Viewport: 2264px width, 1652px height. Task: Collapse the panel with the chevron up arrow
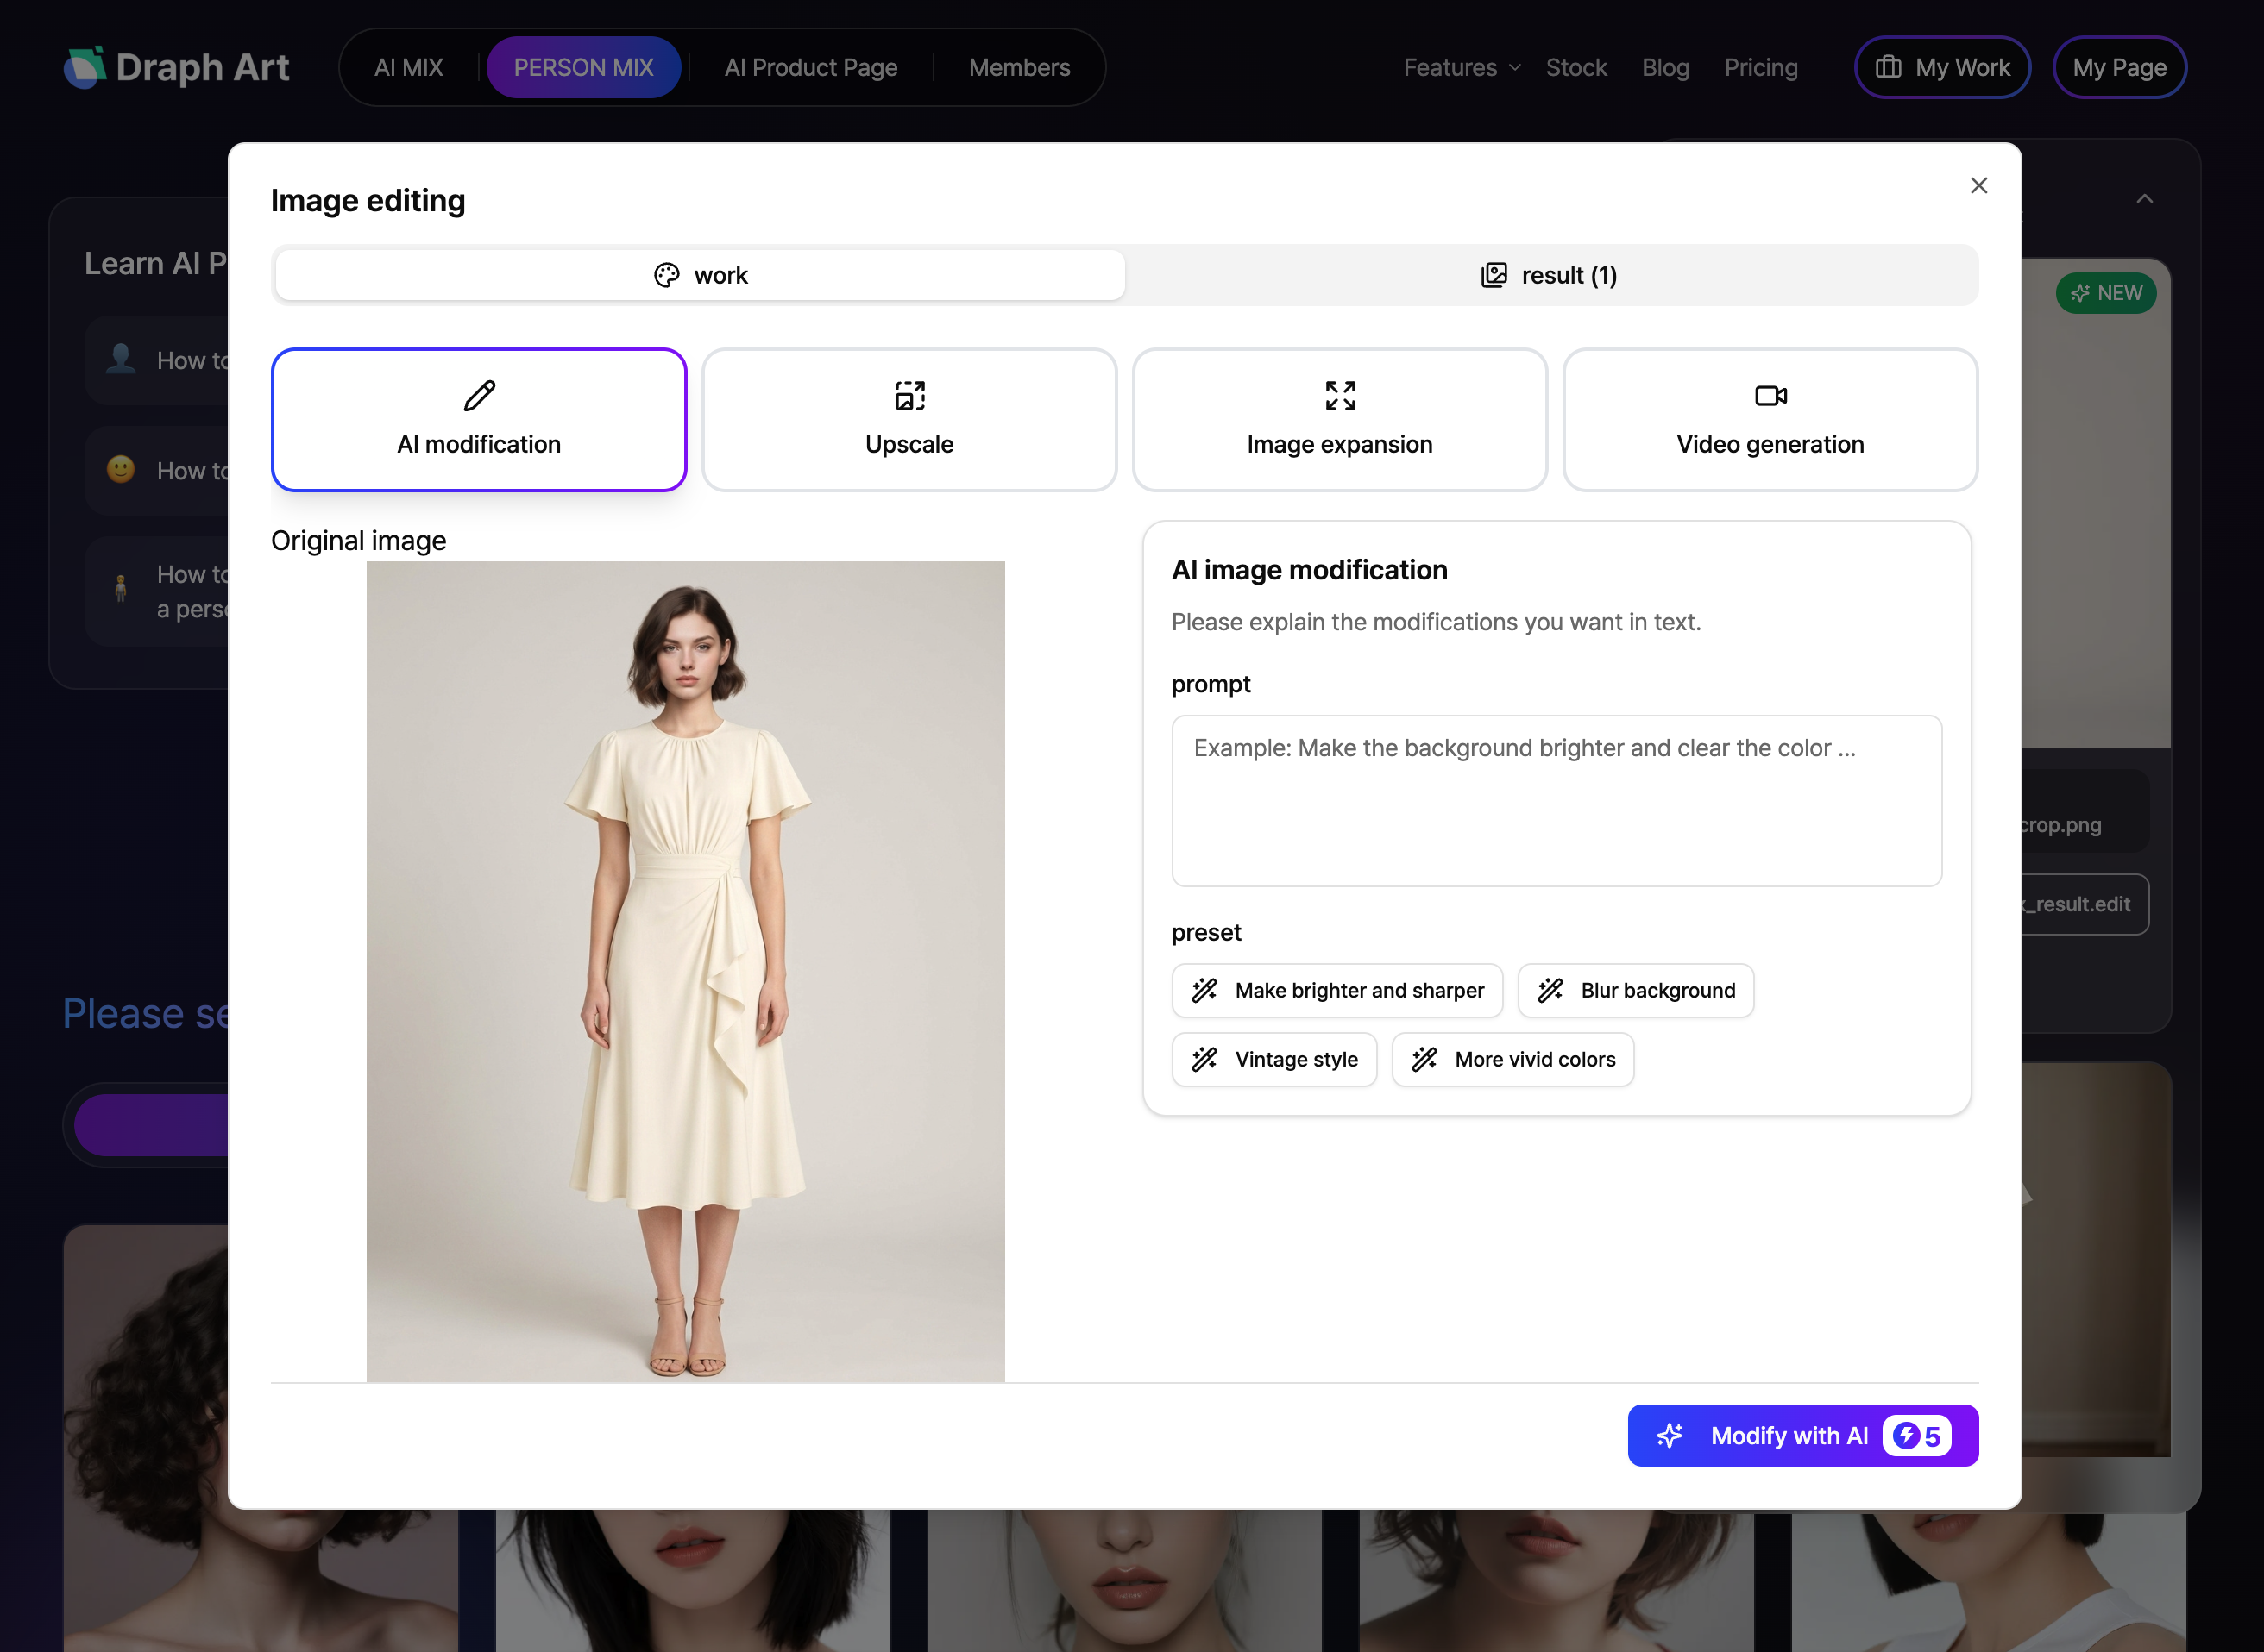tap(2144, 199)
